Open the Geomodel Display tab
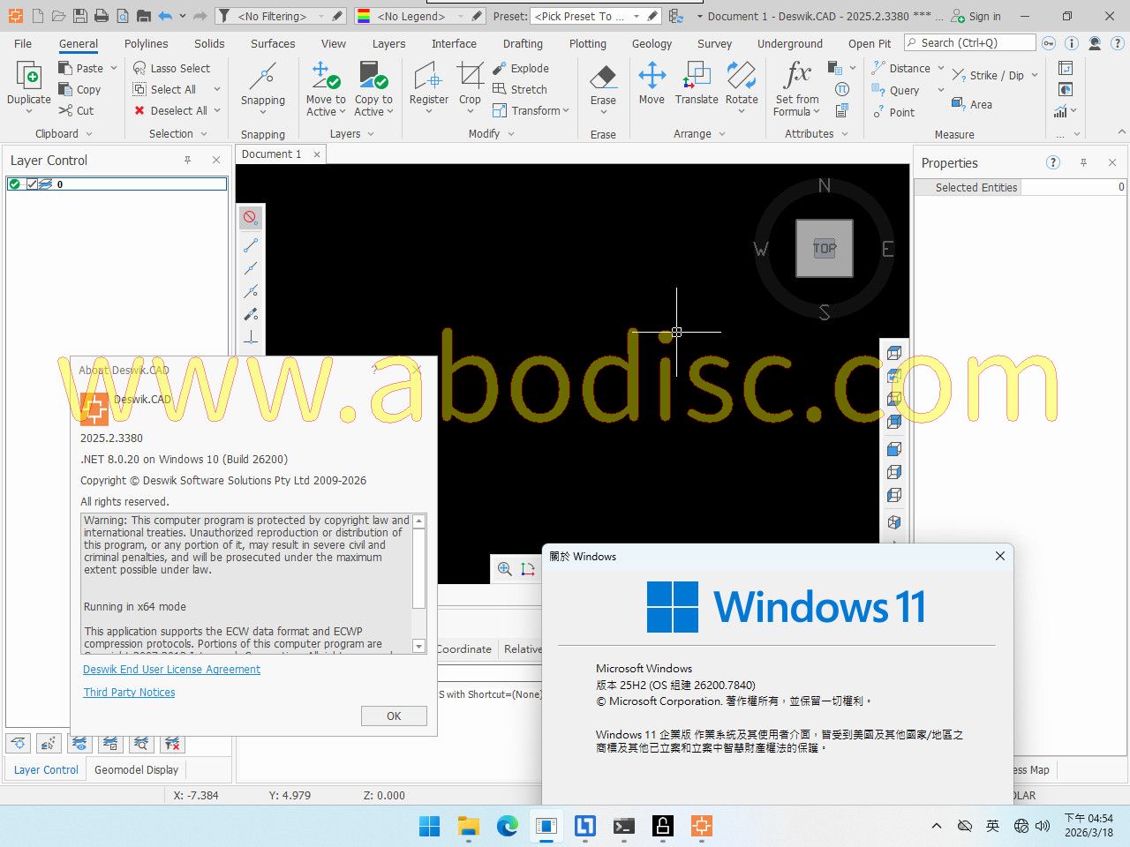1130x847 pixels. (136, 769)
